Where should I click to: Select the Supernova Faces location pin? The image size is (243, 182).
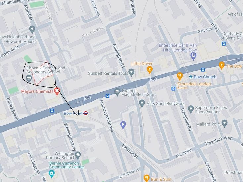point(191,109)
